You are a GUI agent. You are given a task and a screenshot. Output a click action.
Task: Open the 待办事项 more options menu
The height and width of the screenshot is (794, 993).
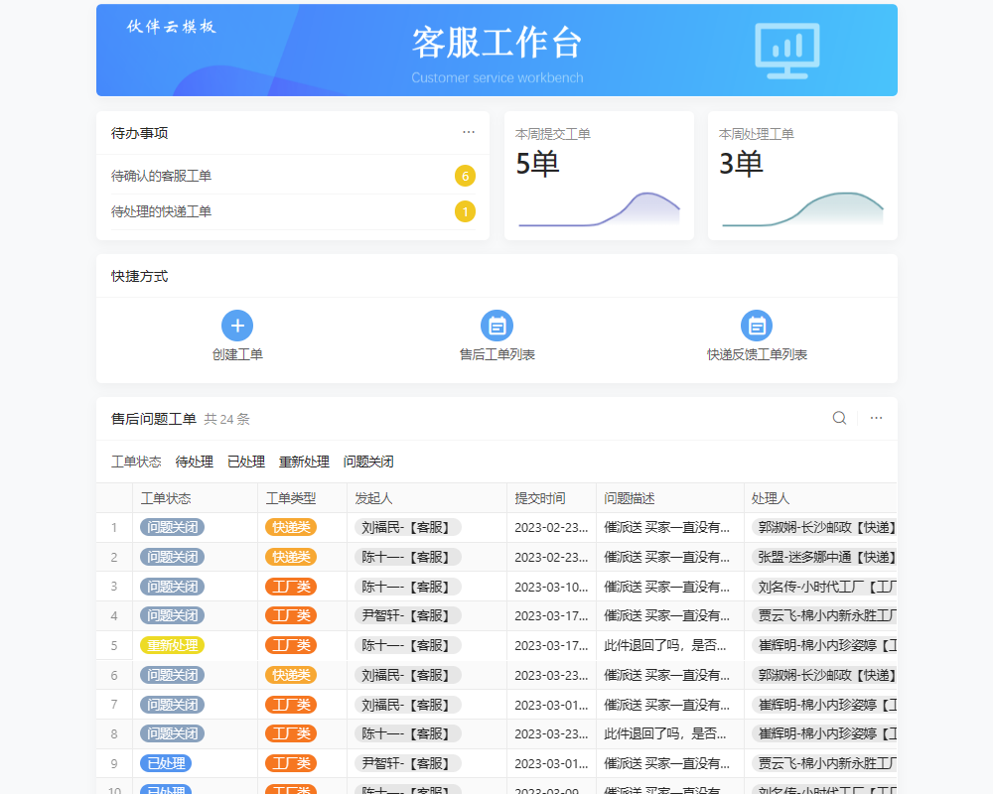pos(468,132)
